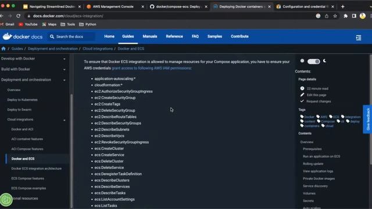Click the moon dark-theme icon
The height and width of the screenshot is (209, 372).
(324, 61)
